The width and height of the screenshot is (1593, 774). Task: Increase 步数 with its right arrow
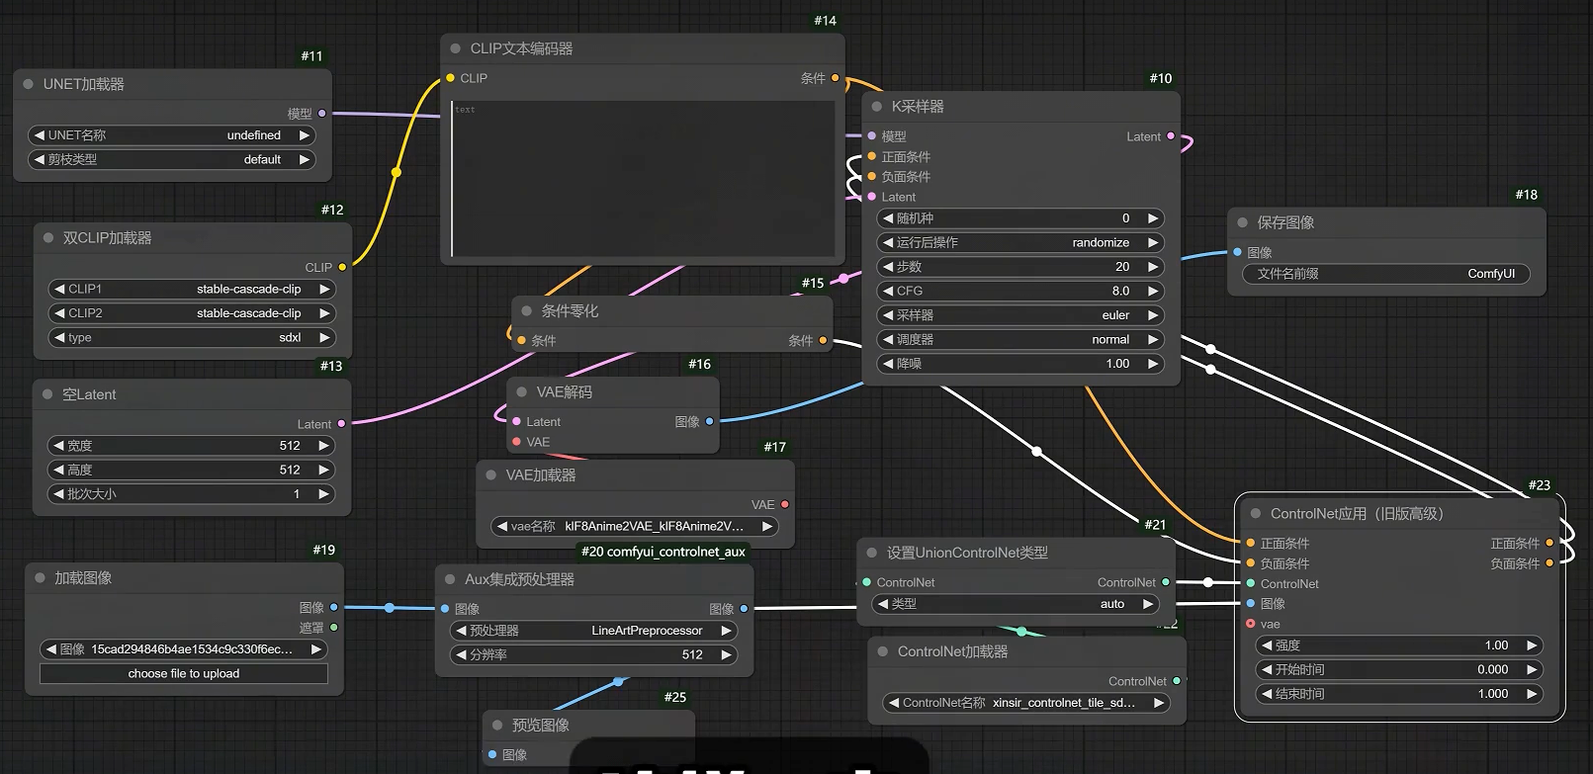(1152, 267)
